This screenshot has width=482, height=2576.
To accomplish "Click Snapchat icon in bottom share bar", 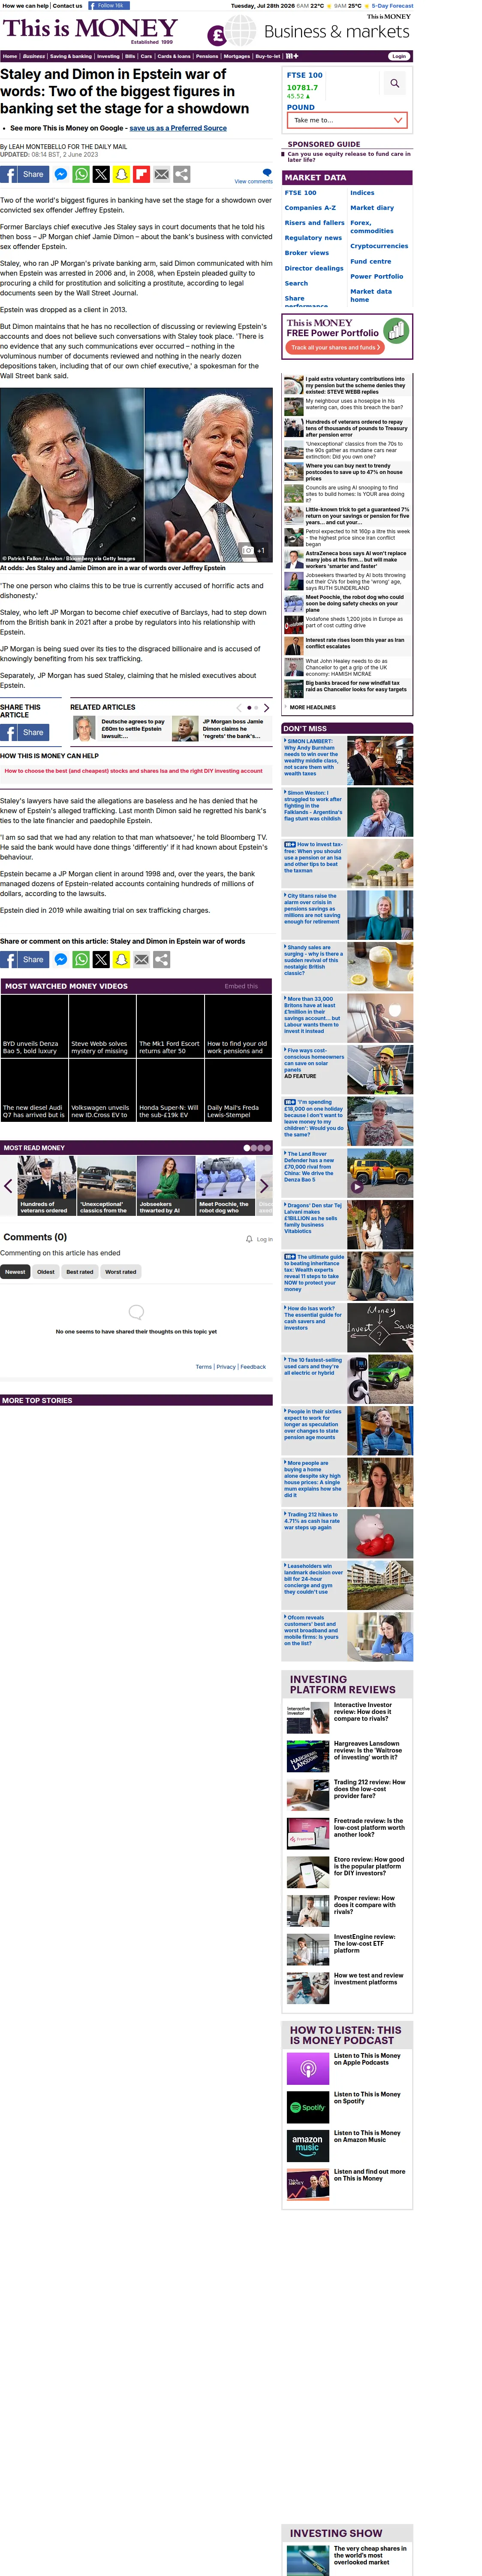I will [x=121, y=959].
